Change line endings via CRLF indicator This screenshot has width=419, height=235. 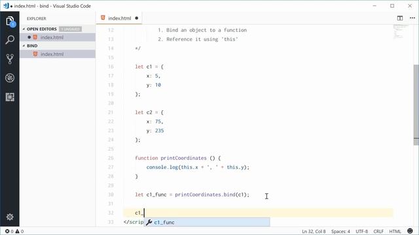(378, 231)
